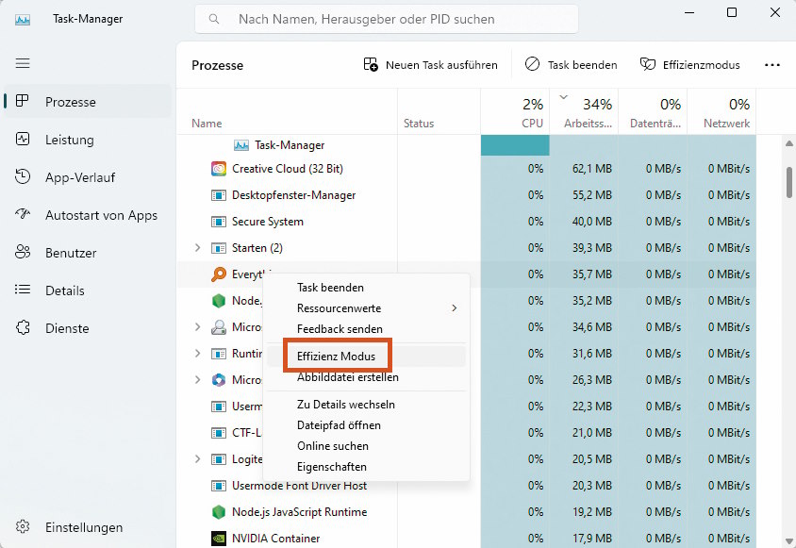The width and height of the screenshot is (796, 548).
Task: Click the 62,1 MB memory value
Action: [x=592, y=169]
